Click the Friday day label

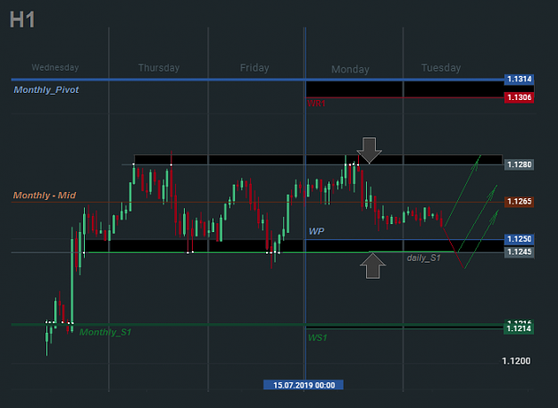pos(254,68)
